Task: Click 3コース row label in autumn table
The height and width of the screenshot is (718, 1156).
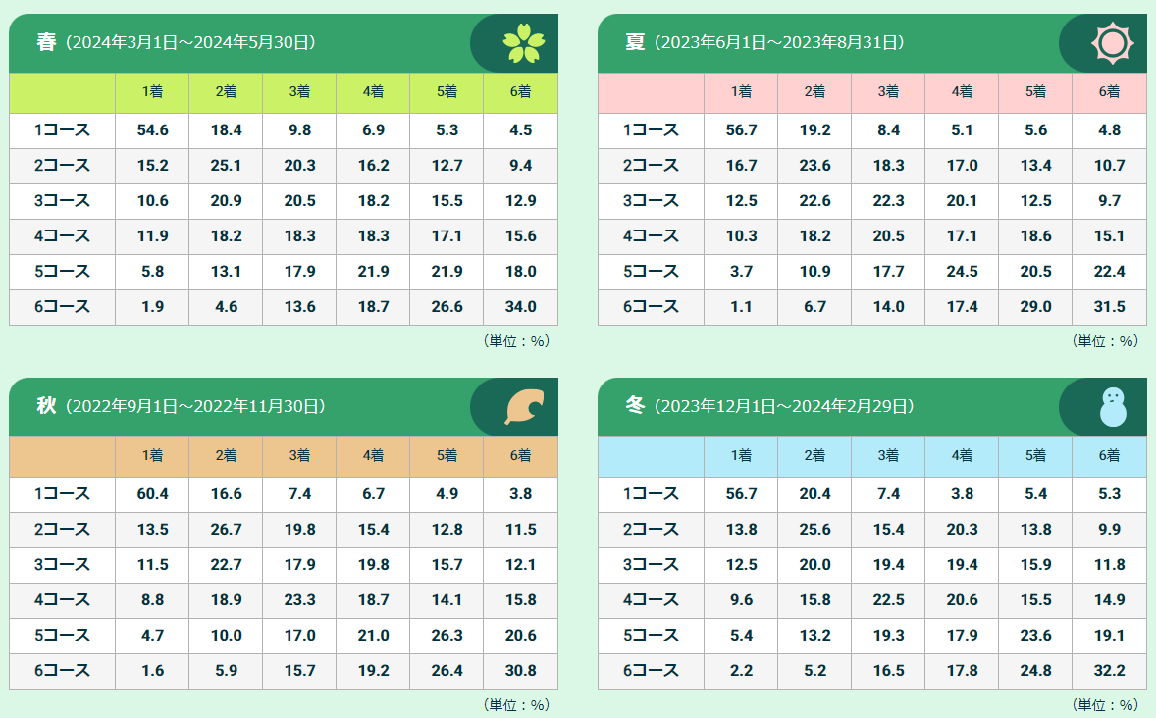Action: (62, 565)
